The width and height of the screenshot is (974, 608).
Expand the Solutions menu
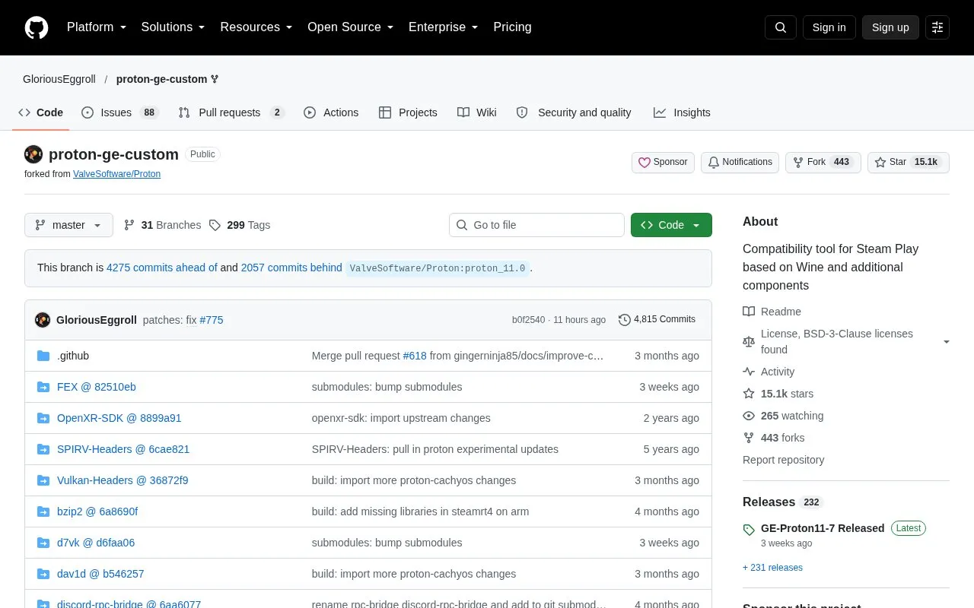tap(173, 27)
